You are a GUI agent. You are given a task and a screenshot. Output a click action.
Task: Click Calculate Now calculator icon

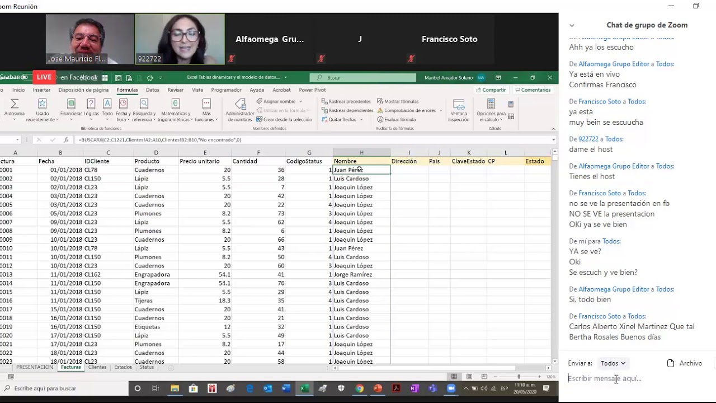click(511, 104)
